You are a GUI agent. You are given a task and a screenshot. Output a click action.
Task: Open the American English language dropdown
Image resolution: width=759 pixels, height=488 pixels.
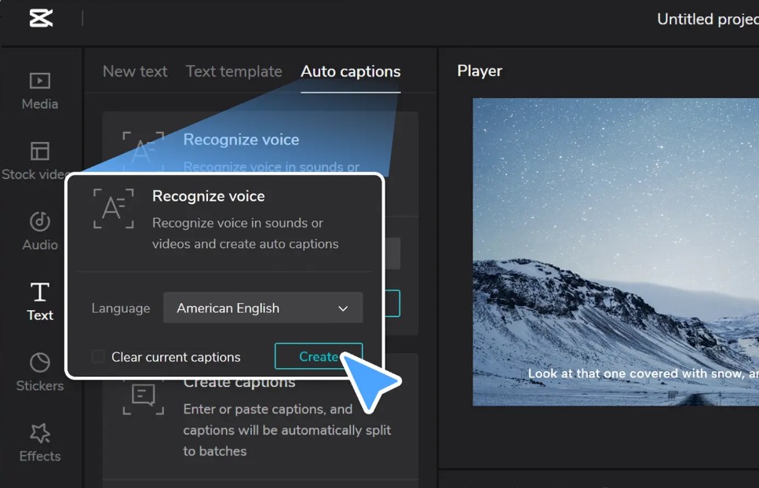coord(263,308)
